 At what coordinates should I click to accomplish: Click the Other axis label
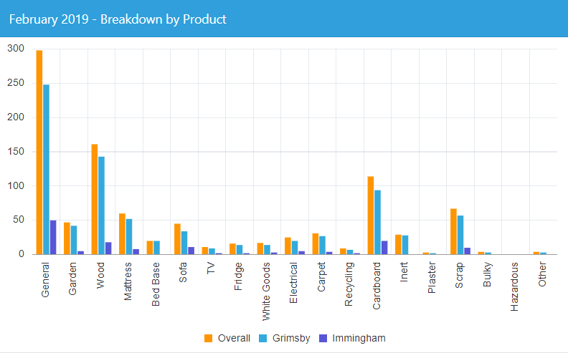tap(542, 274)
